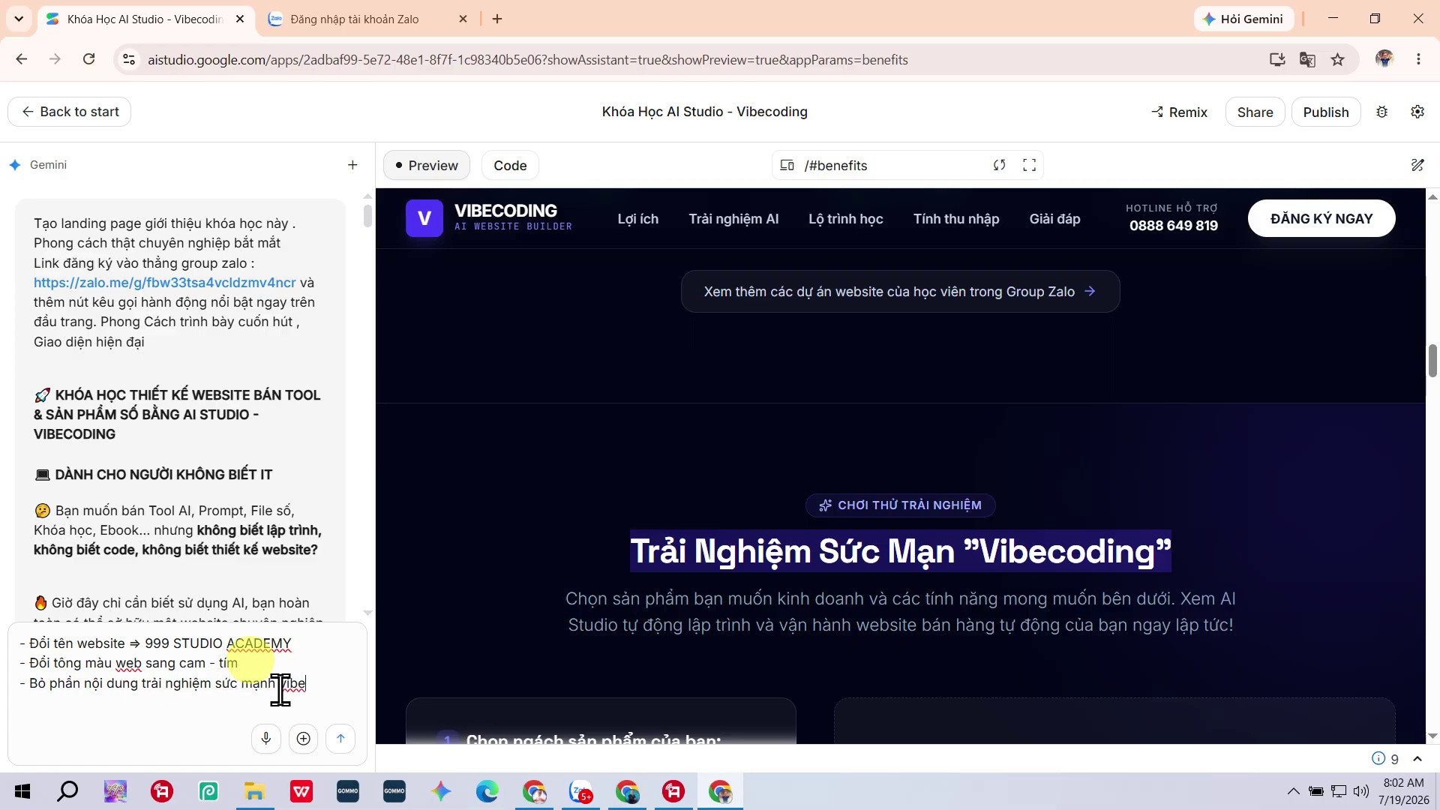Show hidden system tray icons
The width and height of the screenshot is (1440, 810).
click(1293, 791)
